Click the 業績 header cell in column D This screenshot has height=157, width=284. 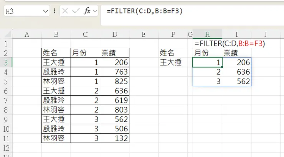(114, 52)
